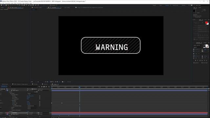Open the Composition menu
Image resolution: width=210 pixels, height=118 pixels.
pyautogui.click(x=7, y=3)
